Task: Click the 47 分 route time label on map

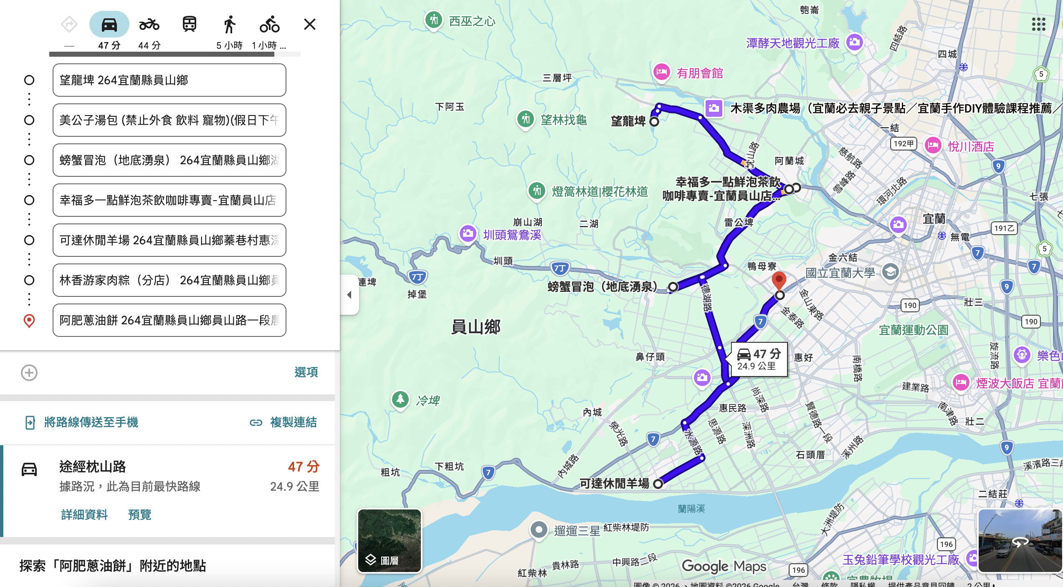Action: coord(759,359)
